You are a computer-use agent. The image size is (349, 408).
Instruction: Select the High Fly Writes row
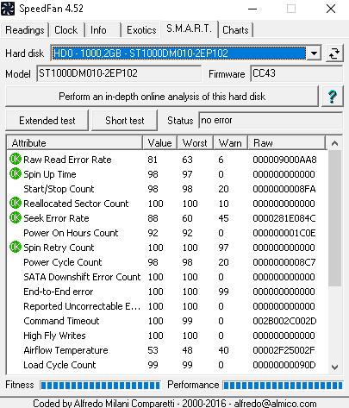pos(166,336)
